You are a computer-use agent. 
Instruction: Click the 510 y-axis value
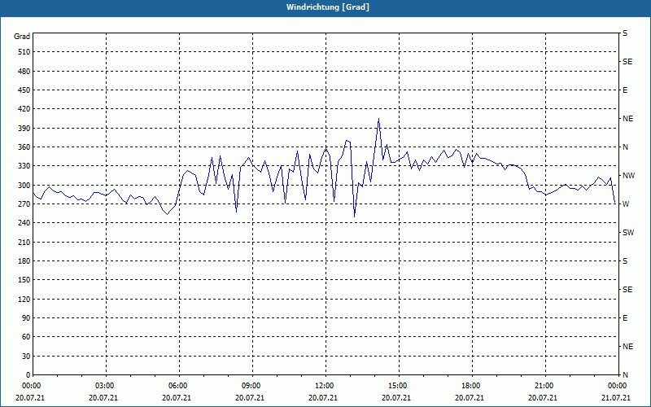click(24, 52)
